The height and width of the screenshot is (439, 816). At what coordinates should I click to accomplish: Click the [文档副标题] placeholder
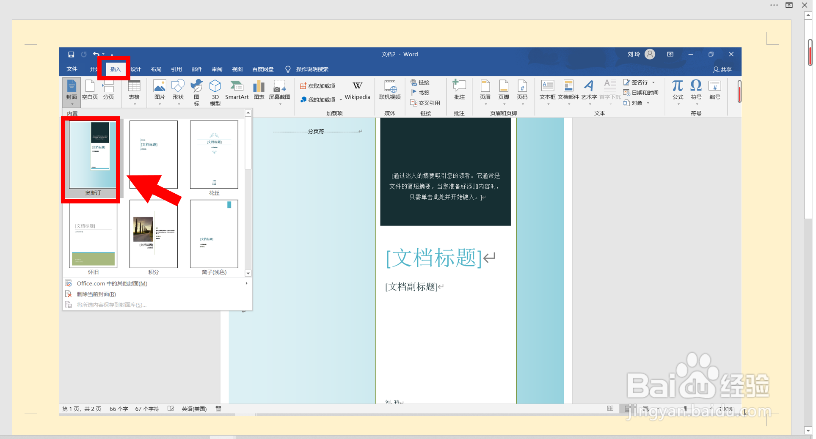pos(411,287)
